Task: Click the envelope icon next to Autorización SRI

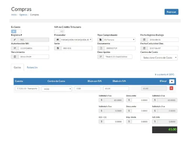Action: pyautogui.click(x=15, y=48)
